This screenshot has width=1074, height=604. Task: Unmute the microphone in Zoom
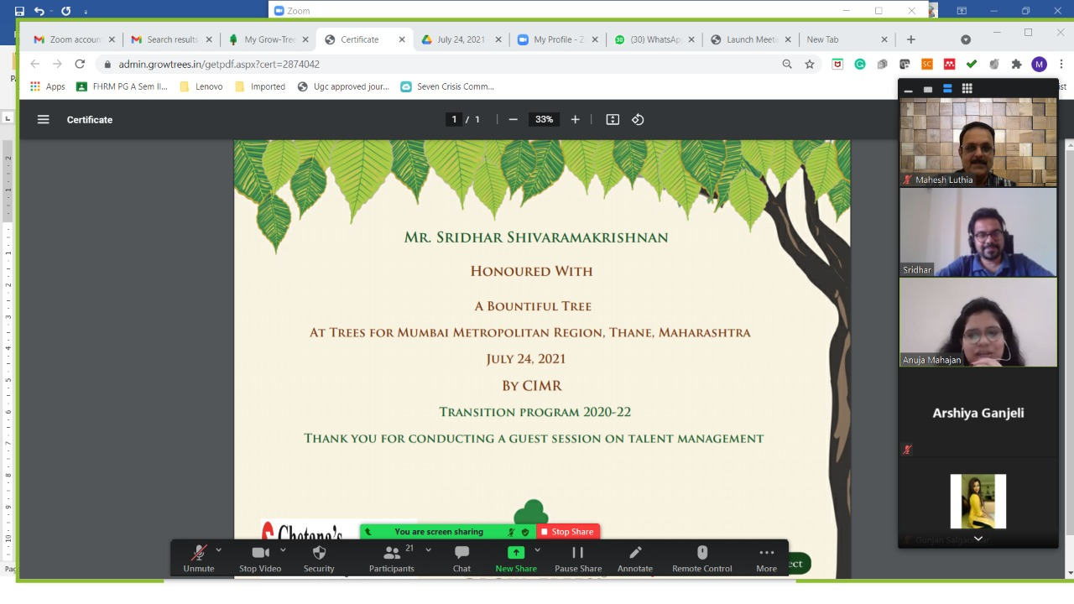click(x=199, y=558)
